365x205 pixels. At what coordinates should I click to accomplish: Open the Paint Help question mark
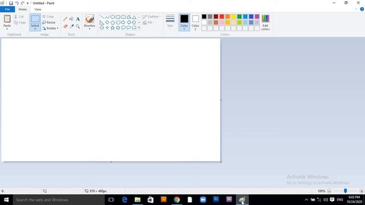[x=362, y=9]
